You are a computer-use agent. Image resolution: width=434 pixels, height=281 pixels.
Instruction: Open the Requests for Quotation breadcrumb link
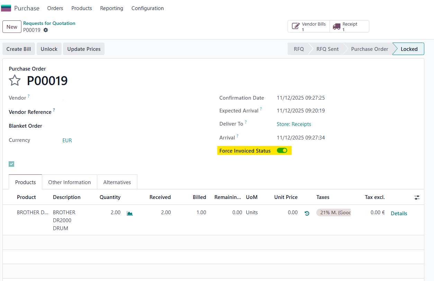coord(49,23)
